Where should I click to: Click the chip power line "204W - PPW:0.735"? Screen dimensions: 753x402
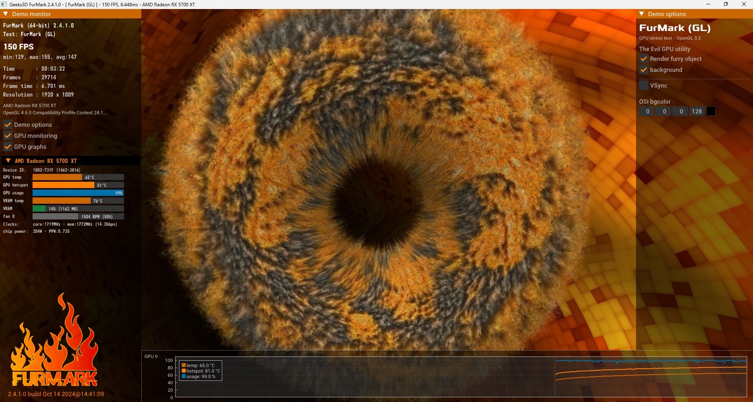(51, 231)
